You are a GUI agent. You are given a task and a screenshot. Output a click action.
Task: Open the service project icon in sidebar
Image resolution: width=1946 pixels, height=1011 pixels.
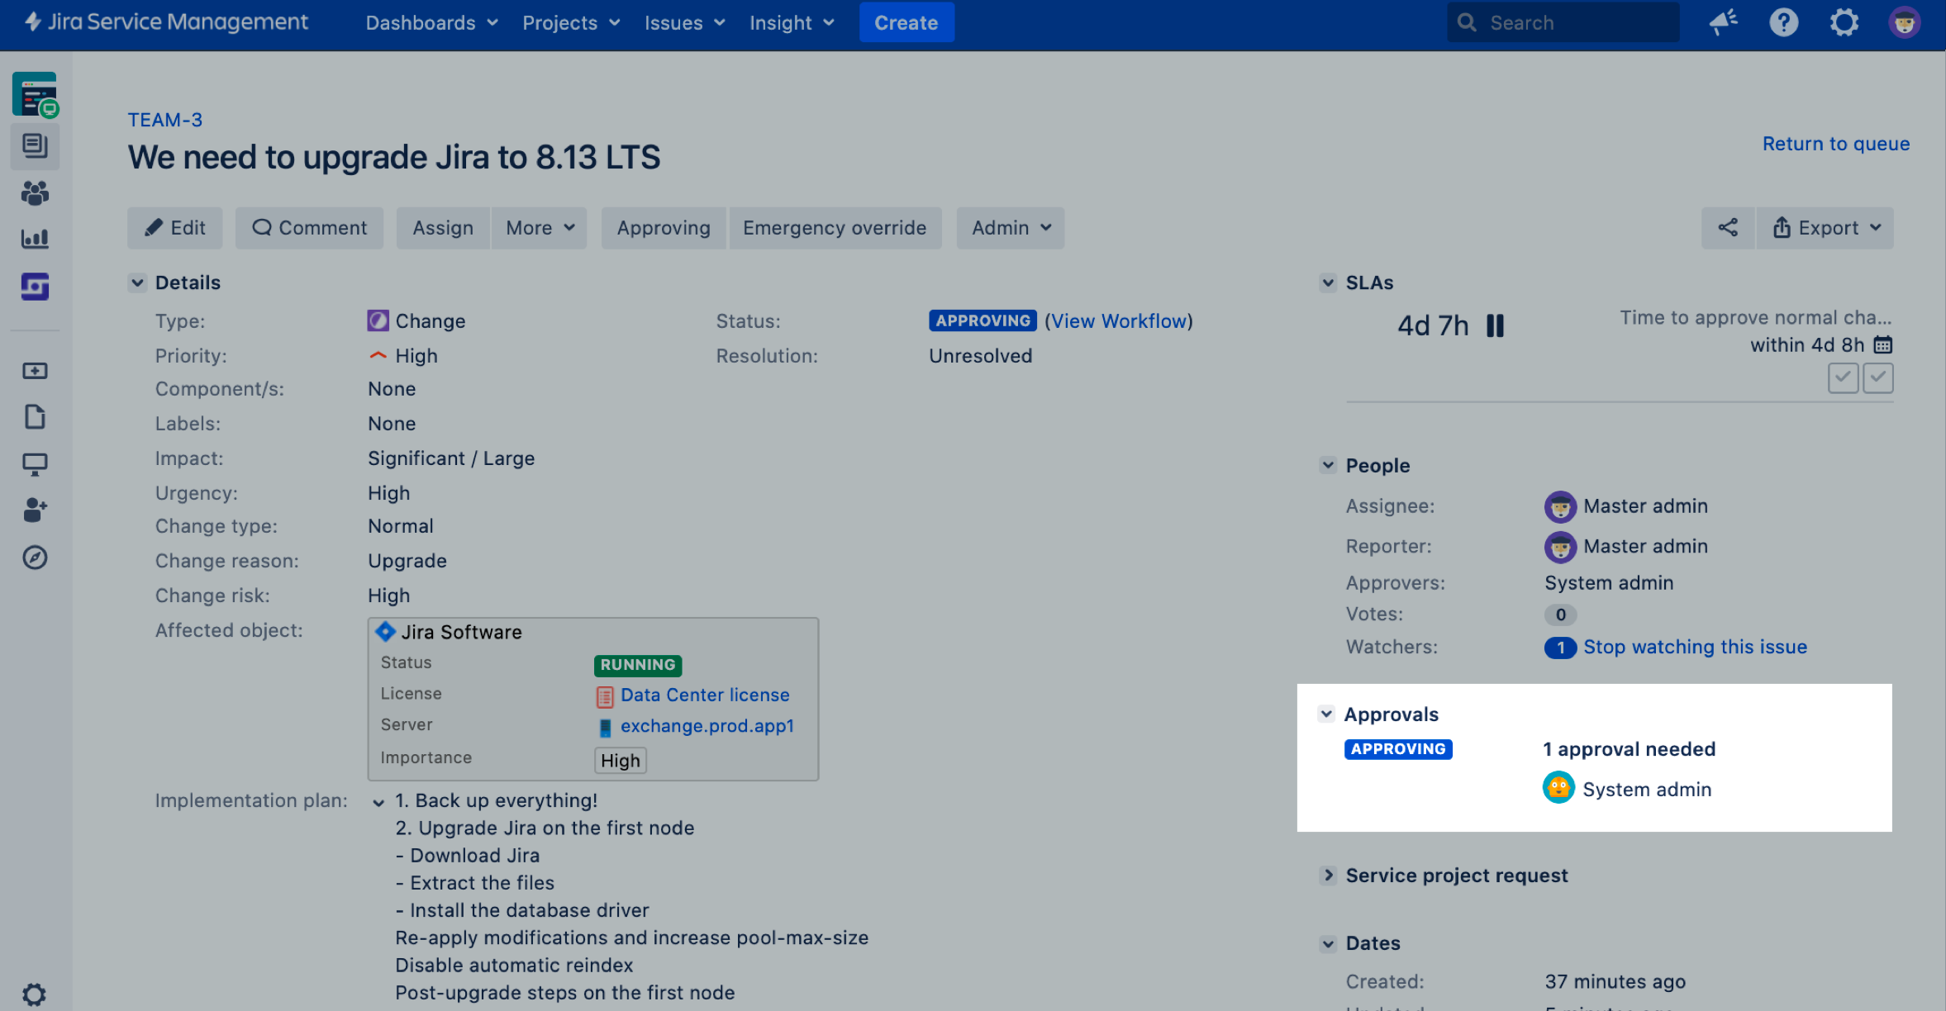35,94
